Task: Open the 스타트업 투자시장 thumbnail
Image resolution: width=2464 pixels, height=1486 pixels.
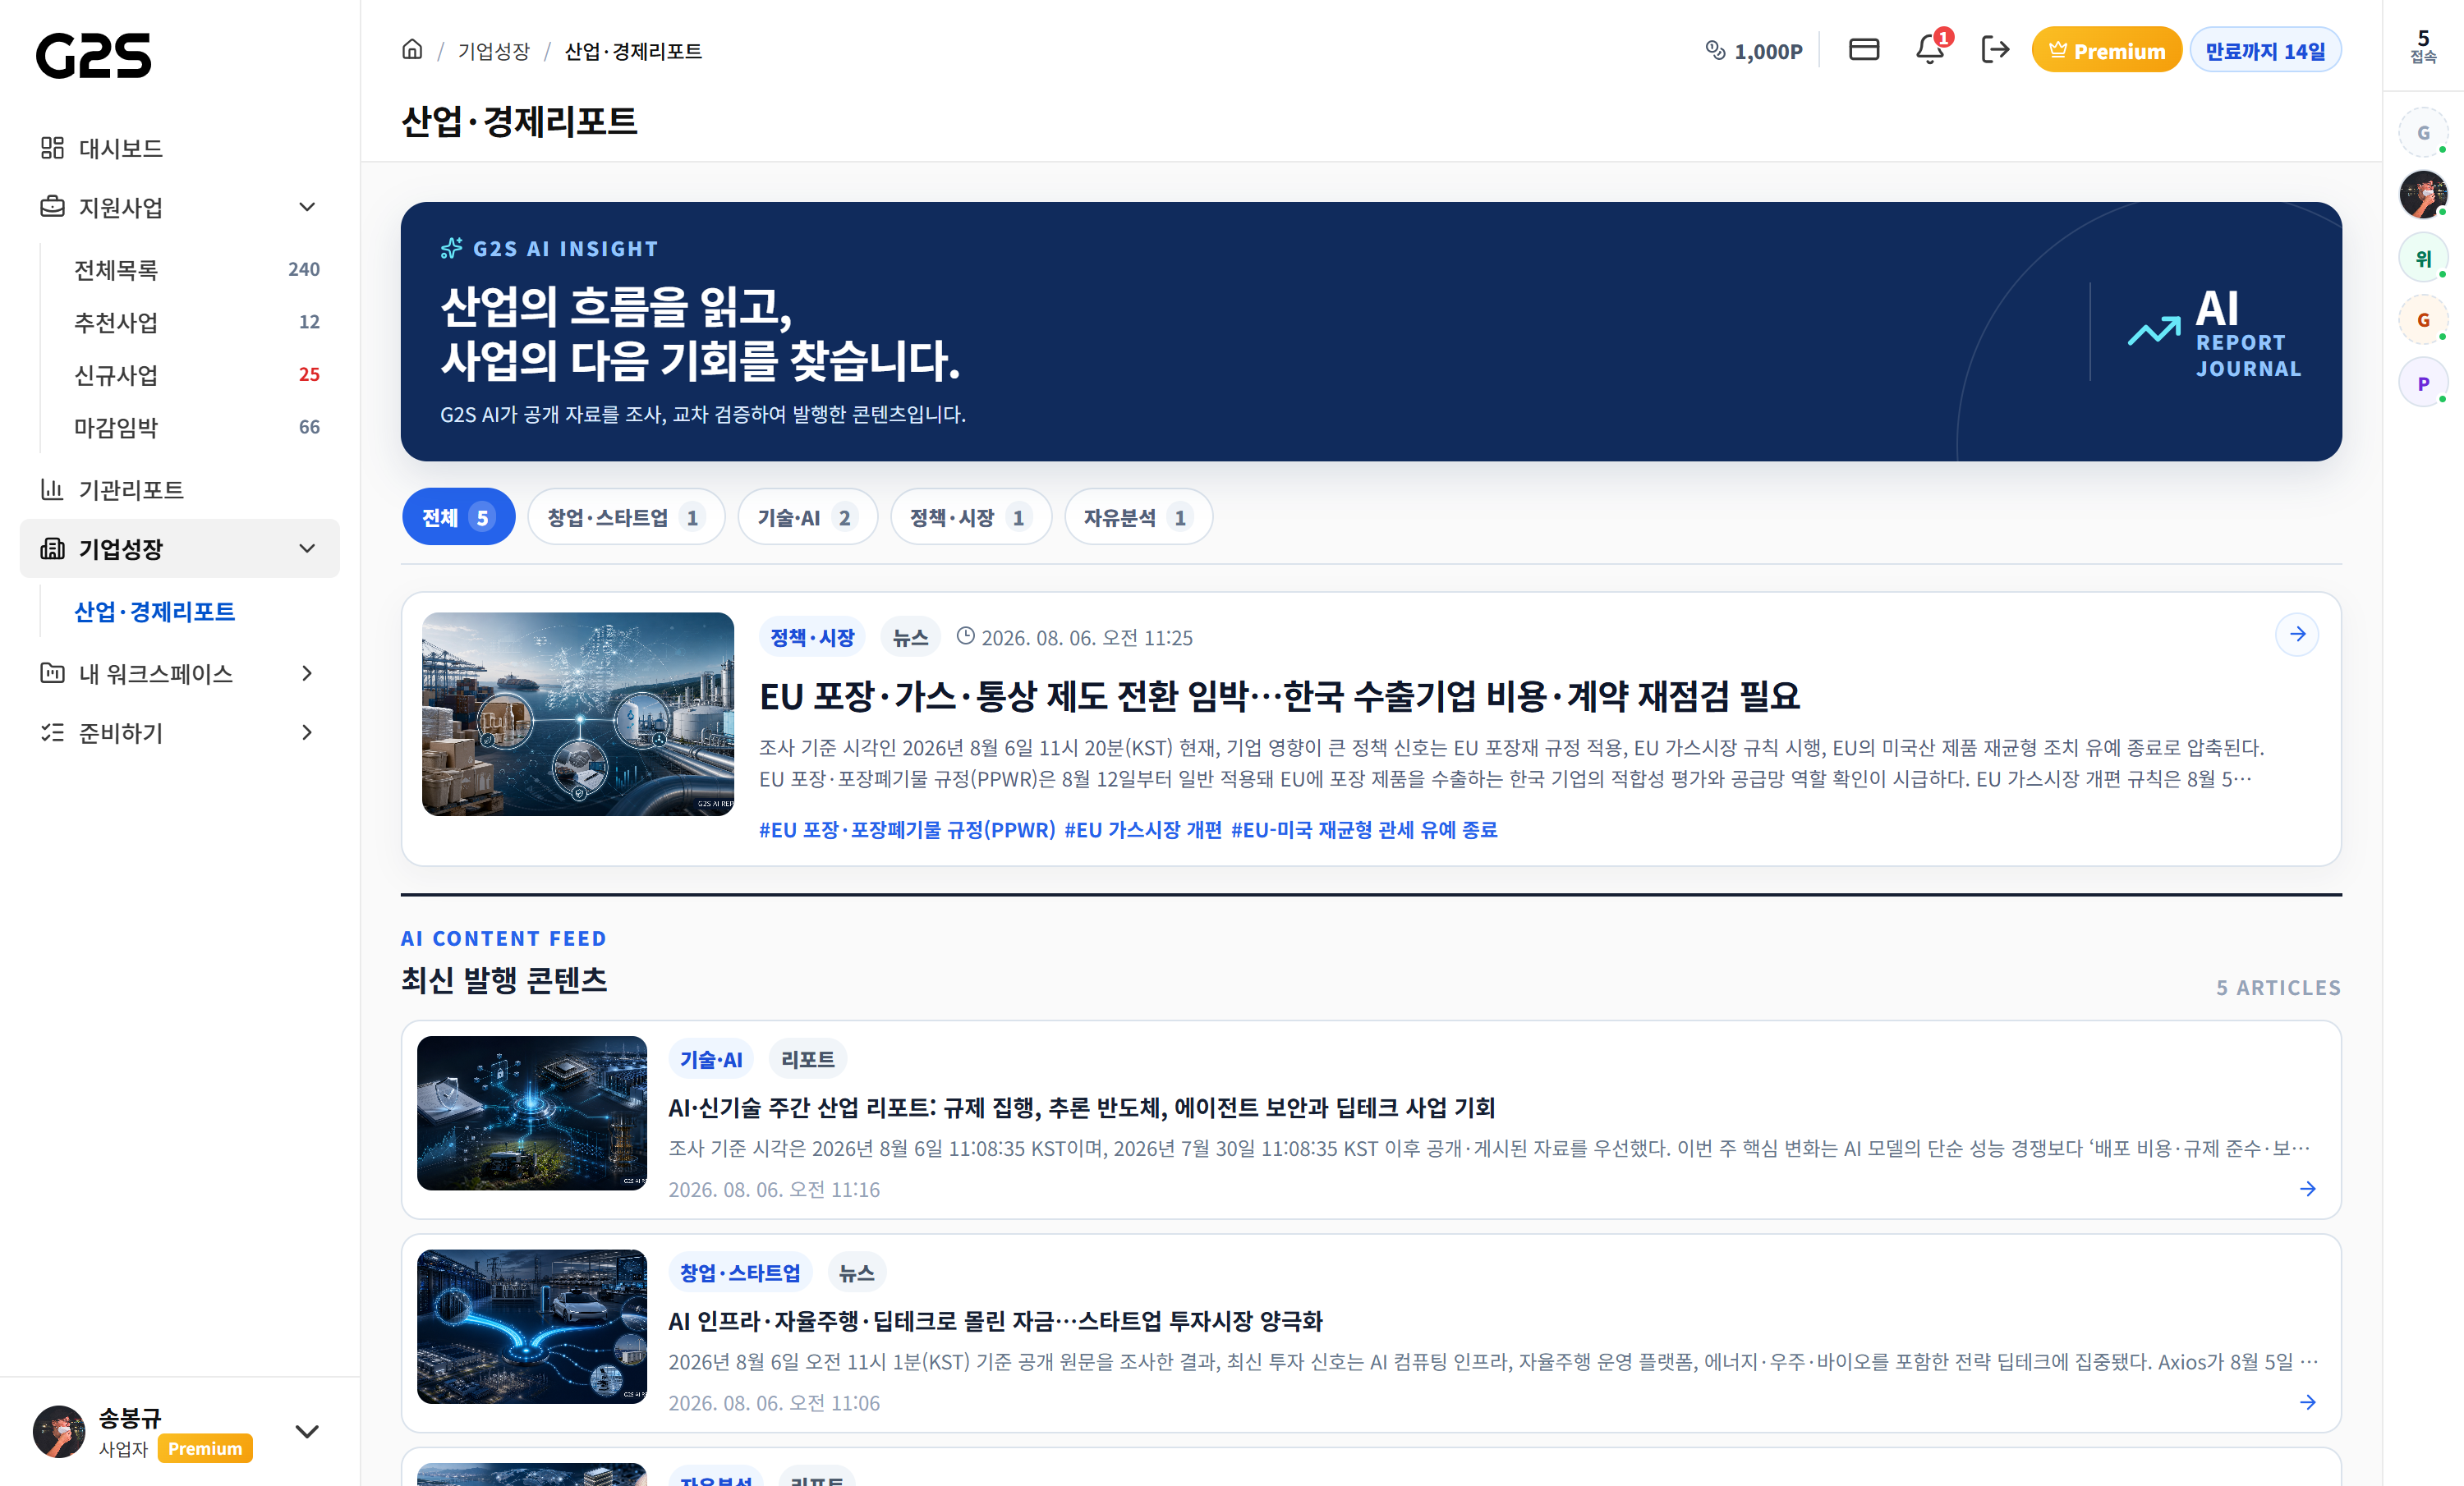Action: click(x=532, y=1327)
